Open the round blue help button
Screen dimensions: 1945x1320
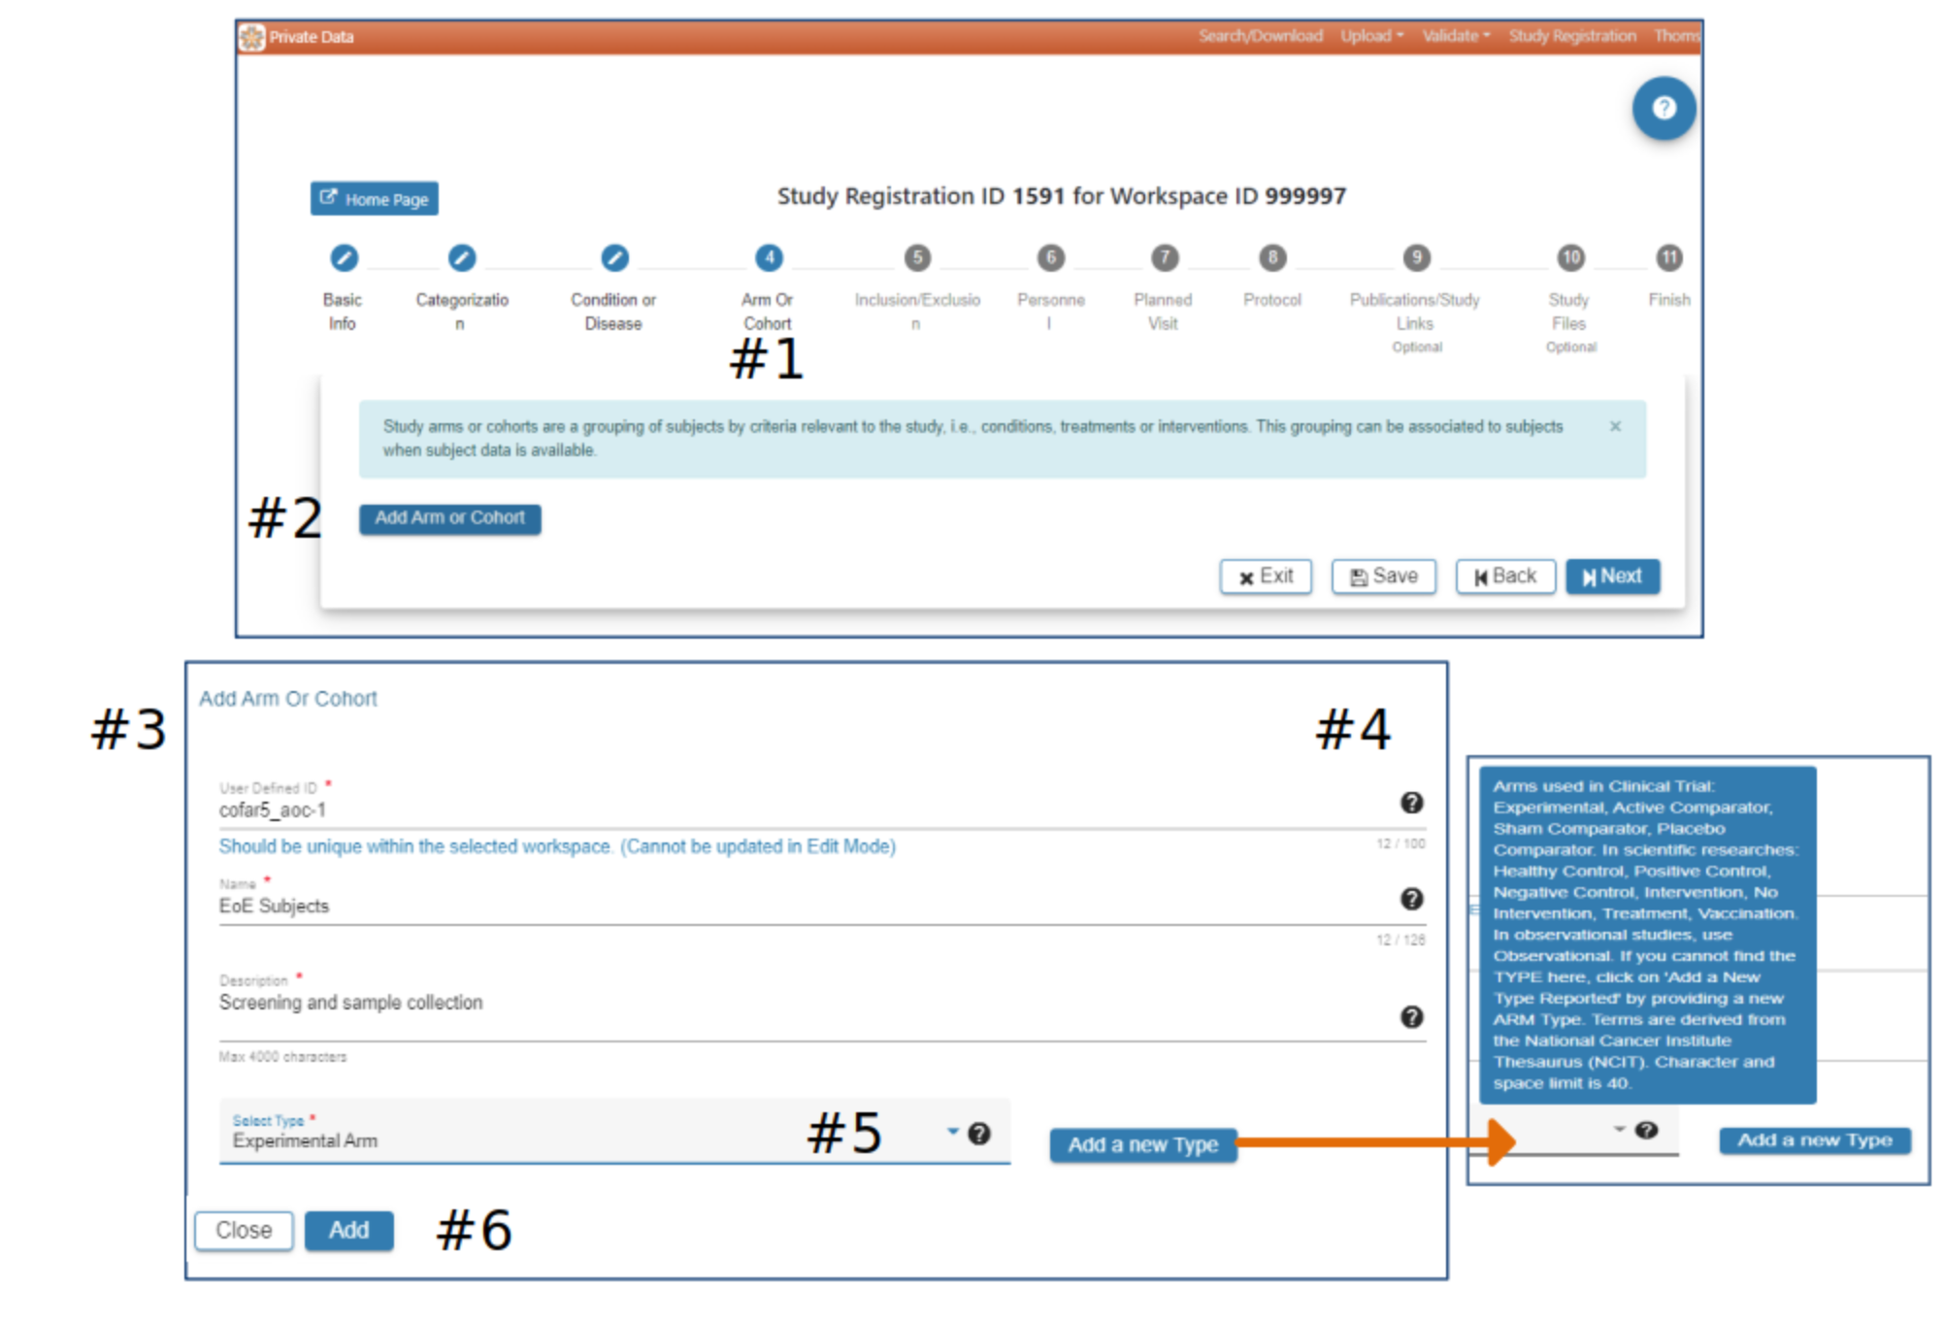pos(1664,108)
